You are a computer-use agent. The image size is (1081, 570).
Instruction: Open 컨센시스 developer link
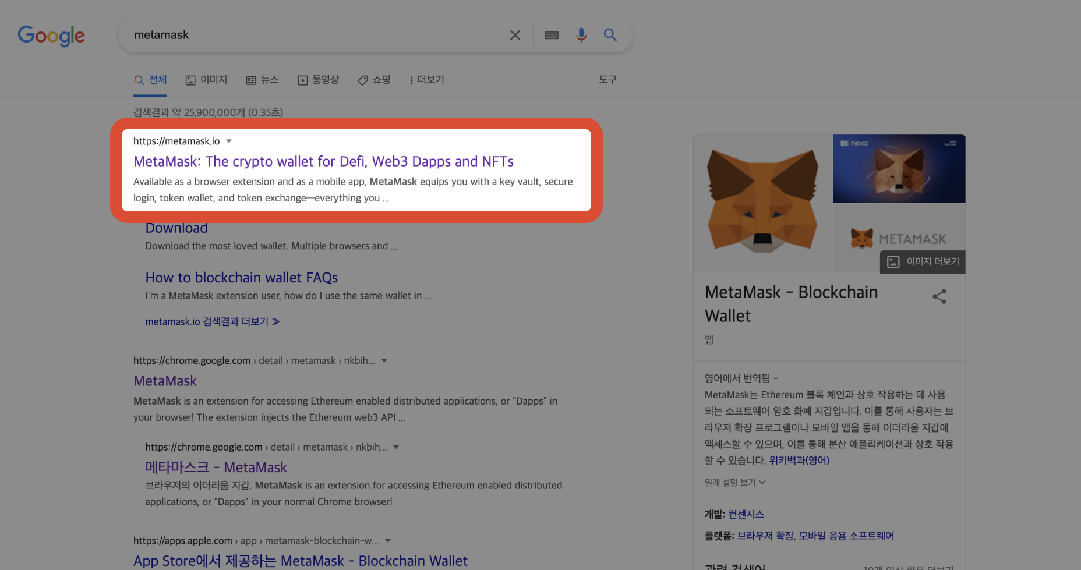746,514
